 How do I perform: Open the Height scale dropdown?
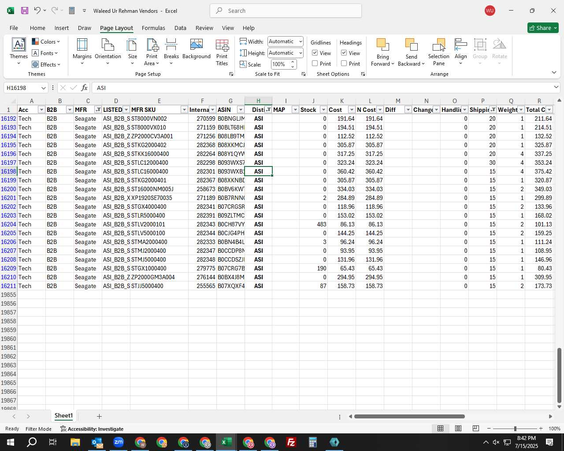(x=301, y=53)
